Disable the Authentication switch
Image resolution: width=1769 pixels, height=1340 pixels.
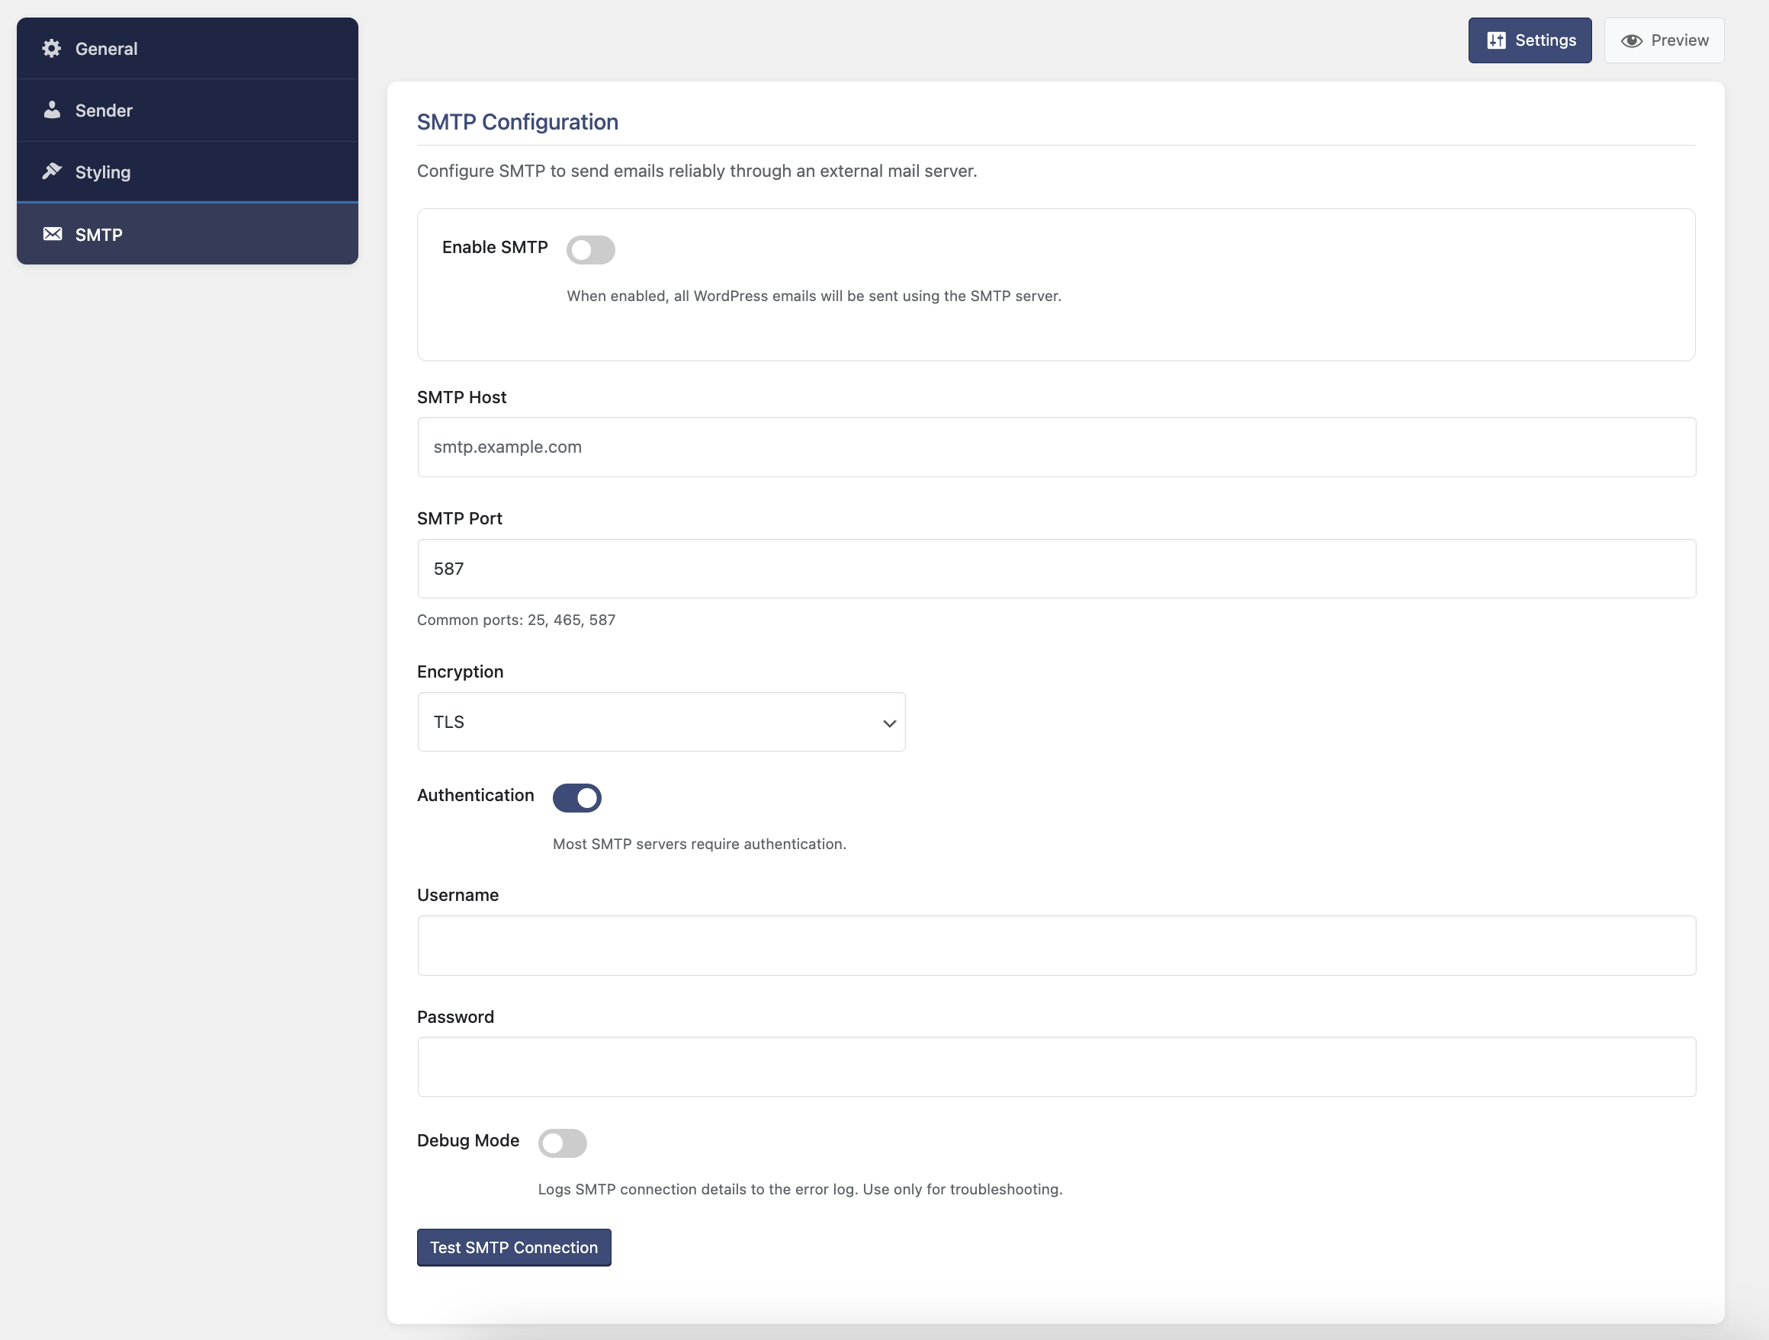577,798
